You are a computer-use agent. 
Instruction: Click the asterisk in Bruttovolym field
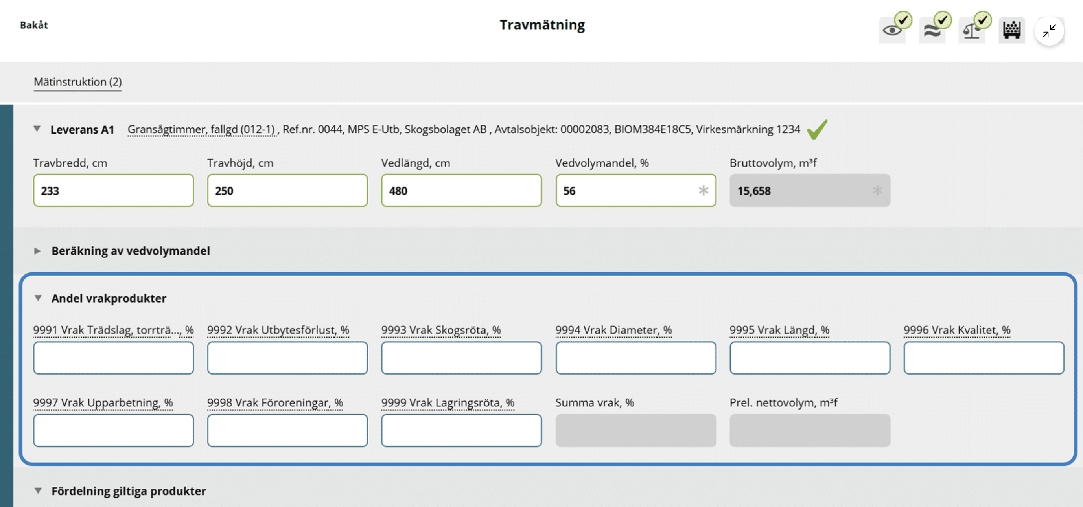tap(877, 190)
